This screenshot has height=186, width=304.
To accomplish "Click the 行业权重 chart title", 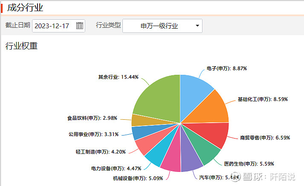I will (21, 46).
